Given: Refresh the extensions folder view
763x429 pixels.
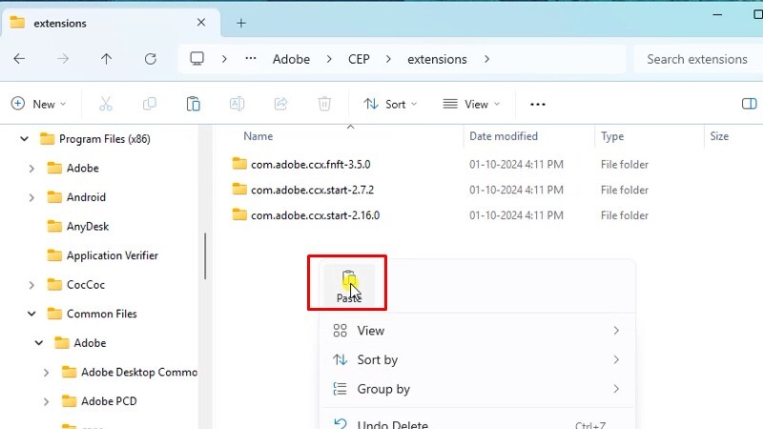Looking at the screenshot, I should pyautogui.click(x=151, y=59).
